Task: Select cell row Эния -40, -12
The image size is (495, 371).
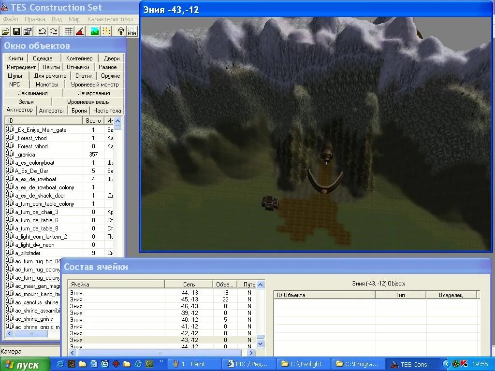Action: 162,320
